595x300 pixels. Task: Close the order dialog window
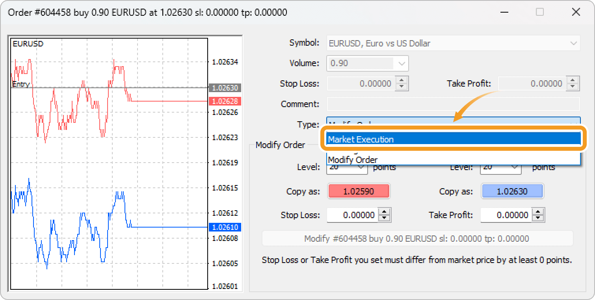(x=576, y=12)
